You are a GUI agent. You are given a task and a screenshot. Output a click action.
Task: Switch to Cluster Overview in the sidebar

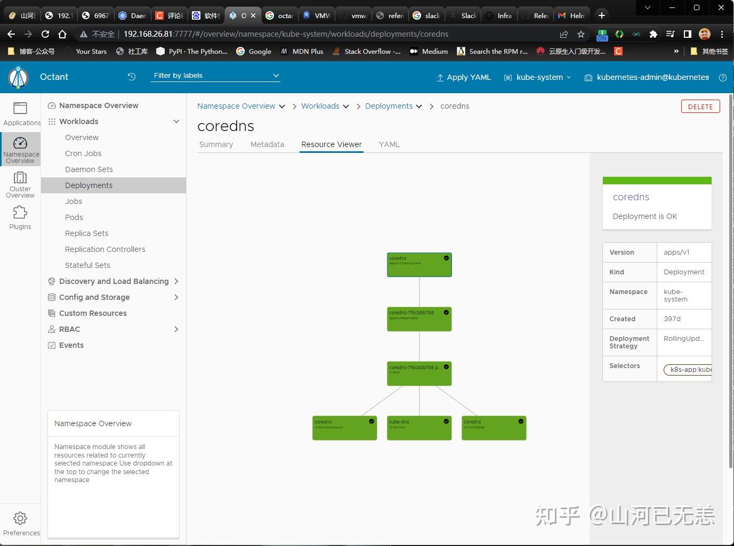tap(20, 184)
